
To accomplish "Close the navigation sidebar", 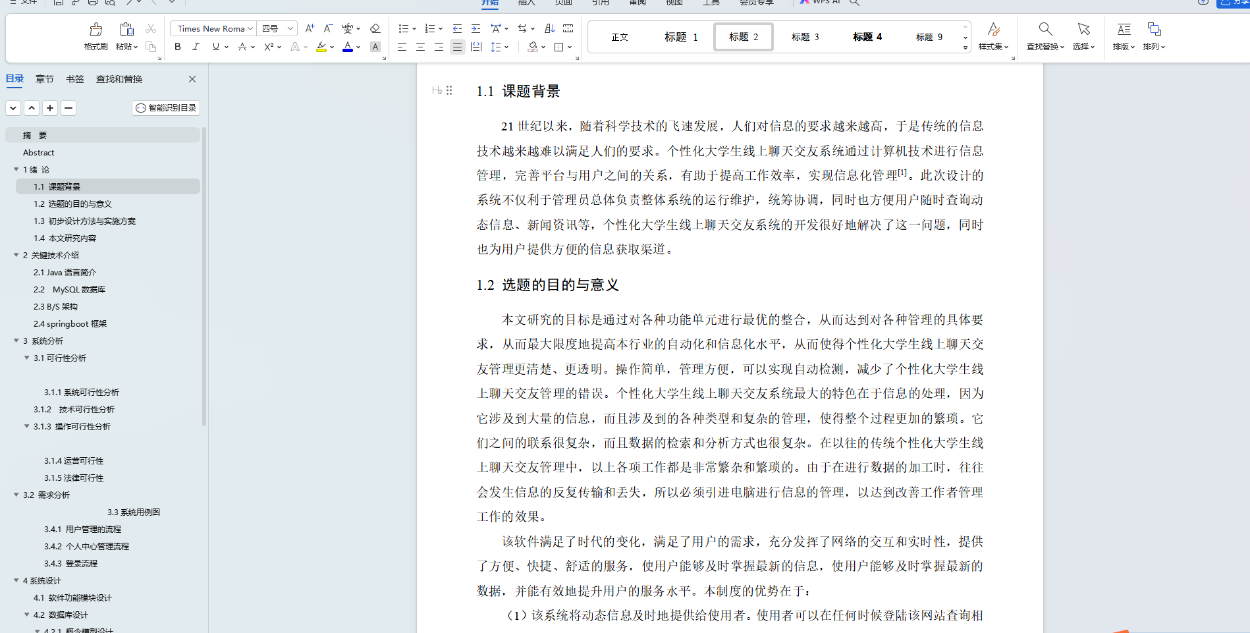I will 192,78.
